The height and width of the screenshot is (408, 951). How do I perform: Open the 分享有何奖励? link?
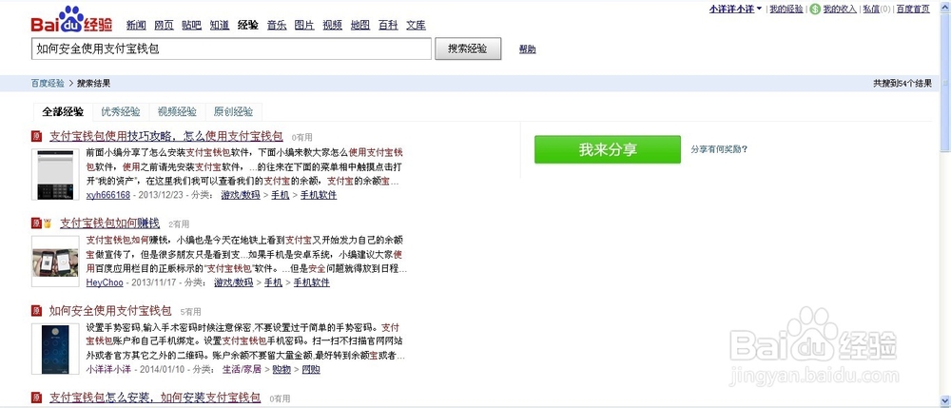[719, 149]
